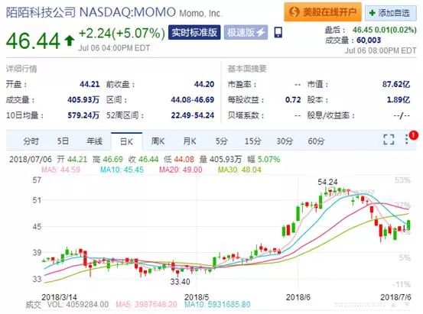Viewport: 423px width, 314px height.
Task: Click the MA5: 44.59 indicator label
Action: [60, 170]
